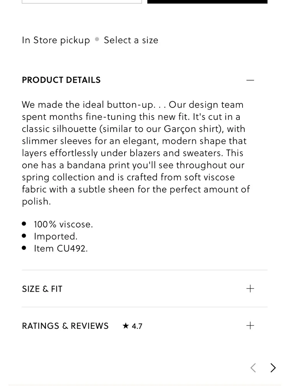
Task: Collapse Product Details using the minus icon
Action: point(250,80)
